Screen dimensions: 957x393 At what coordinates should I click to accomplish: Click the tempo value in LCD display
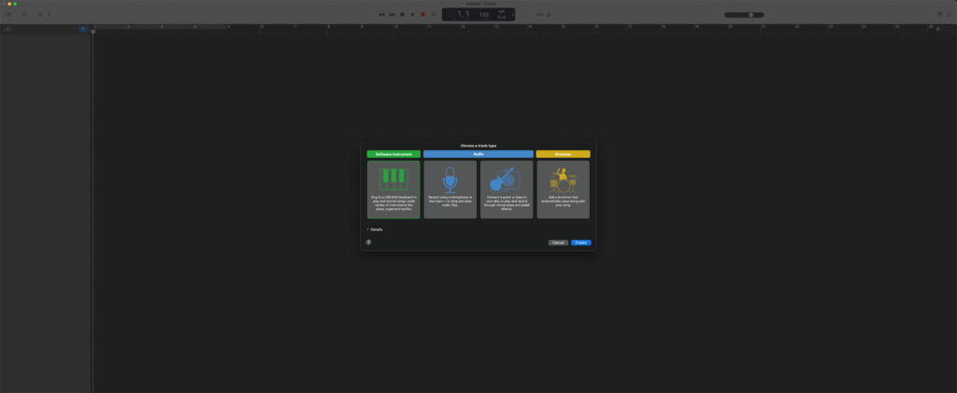pyautogui.click(x=484, y=15)
